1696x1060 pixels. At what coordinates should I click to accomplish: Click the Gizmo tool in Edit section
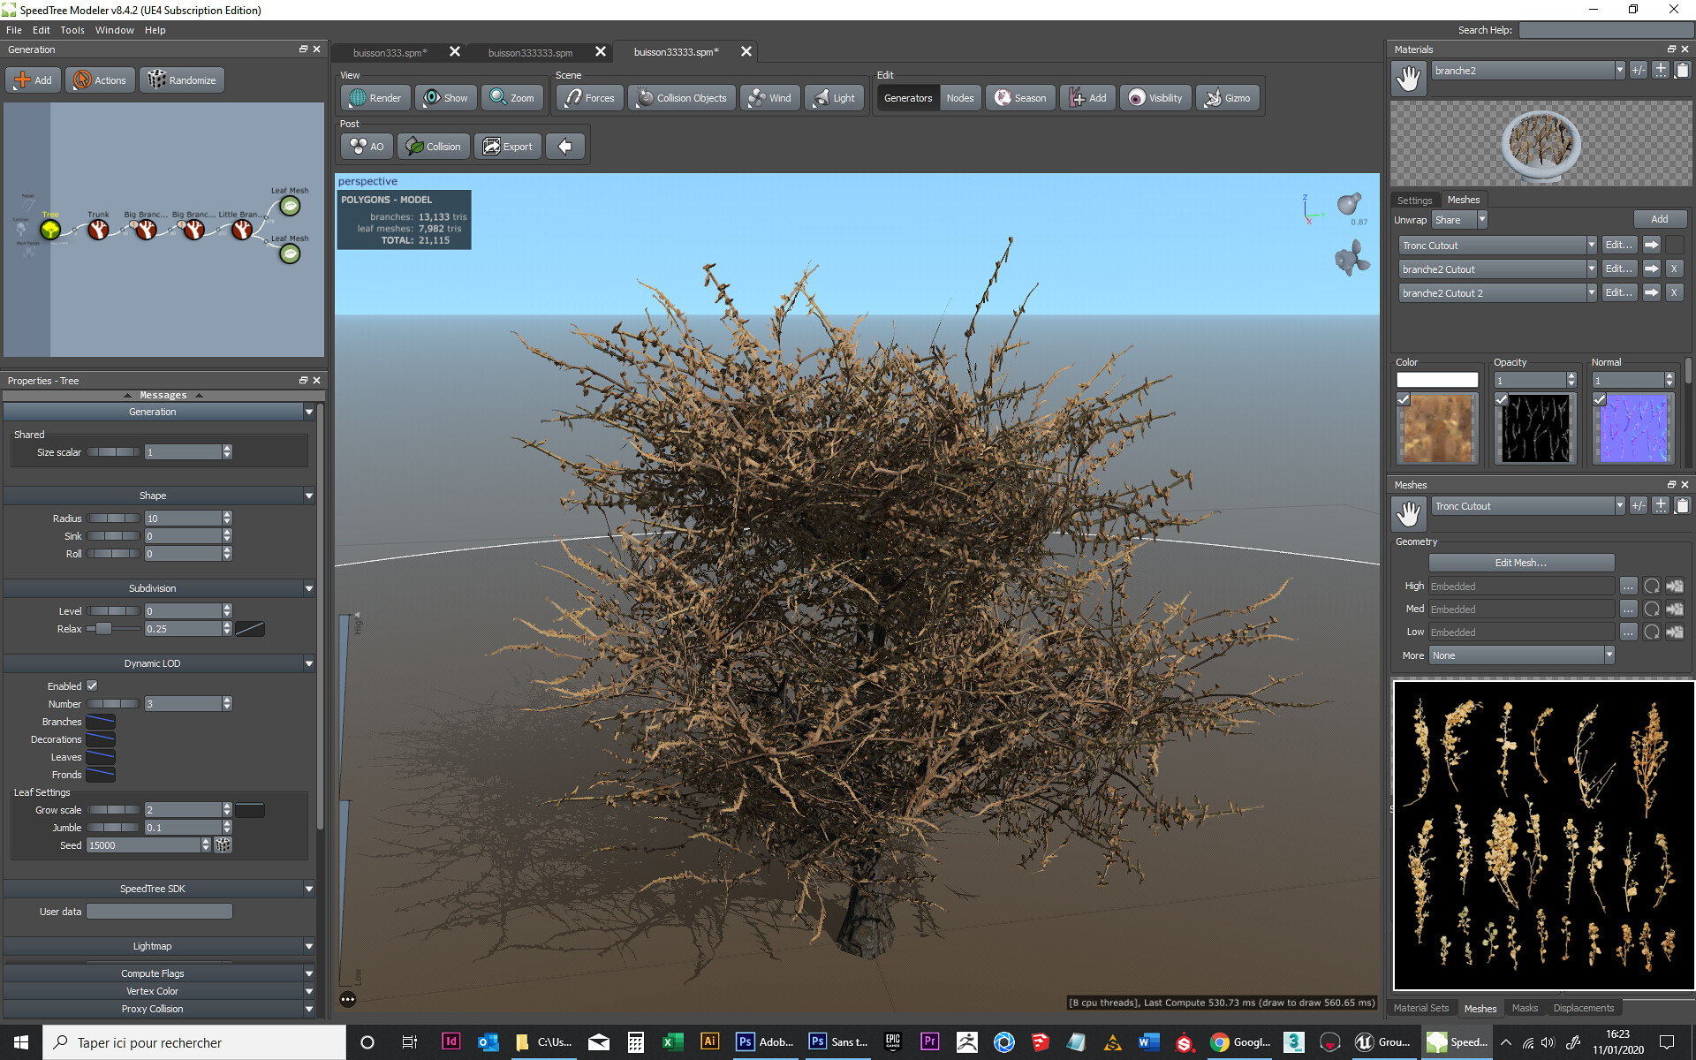pos(1228,97)
